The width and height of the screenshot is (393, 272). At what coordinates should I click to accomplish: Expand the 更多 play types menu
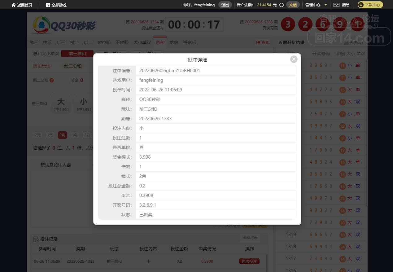[263, 42]
